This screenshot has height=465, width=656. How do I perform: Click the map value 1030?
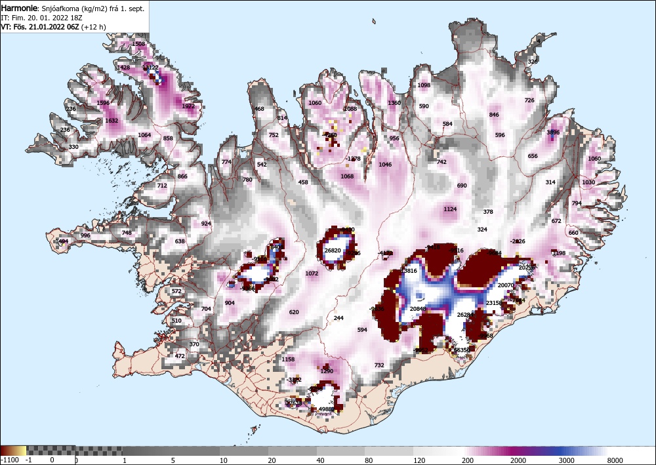[588, 182]
